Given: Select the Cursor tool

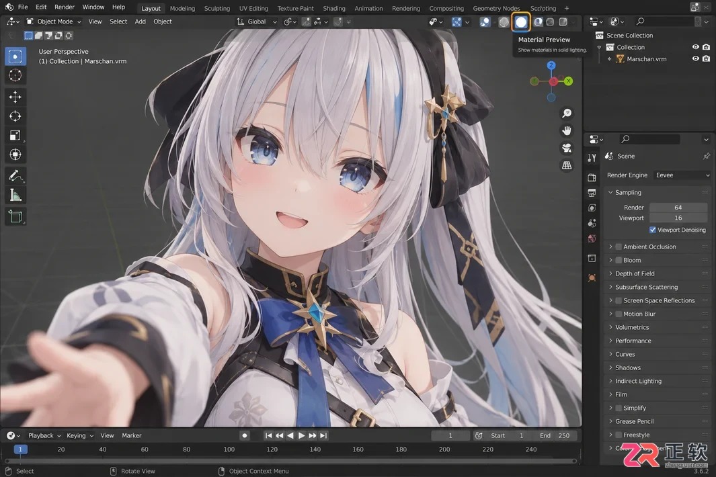Looking at the screenshot, I should tap(15, 75).
